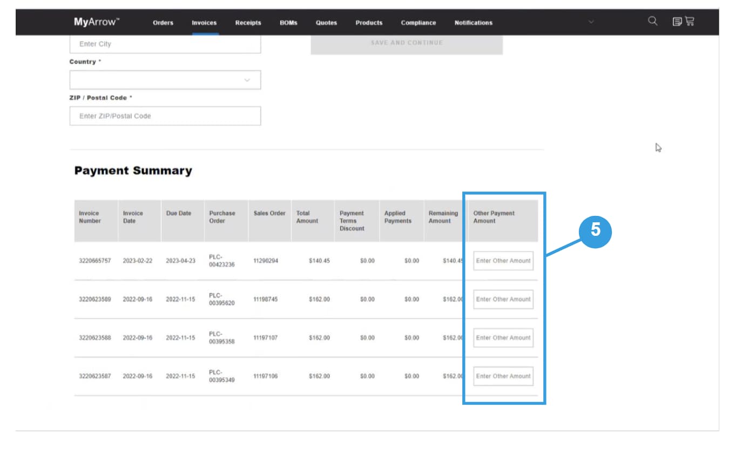
Task: Open the shopping cart icon
Action: [x=690, y=22]
